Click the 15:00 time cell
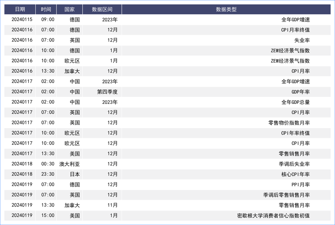Image resolution: width=335 pixels, height=225 pixels. tap(48, 216)
